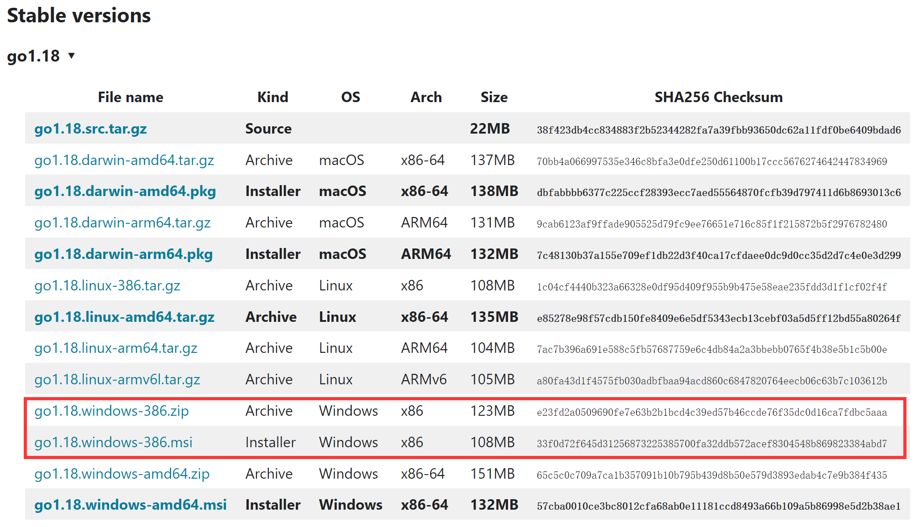Download go1.18.linux-armv6l.tar.gz archive

tap(117, 379)
